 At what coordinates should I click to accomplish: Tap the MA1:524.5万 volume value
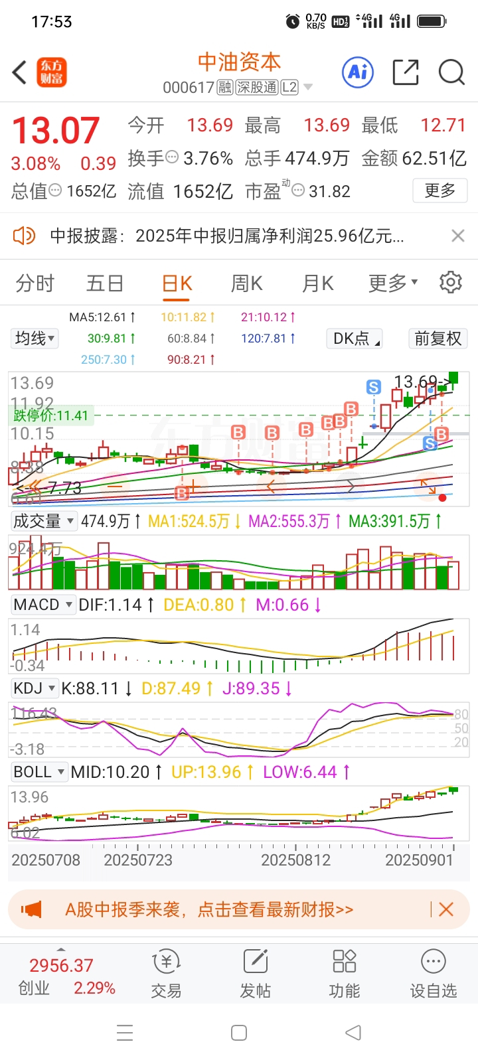pyautogui.click(x=194, y=521)
